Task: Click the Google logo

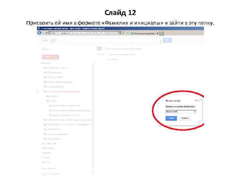Action: point(49,40)
